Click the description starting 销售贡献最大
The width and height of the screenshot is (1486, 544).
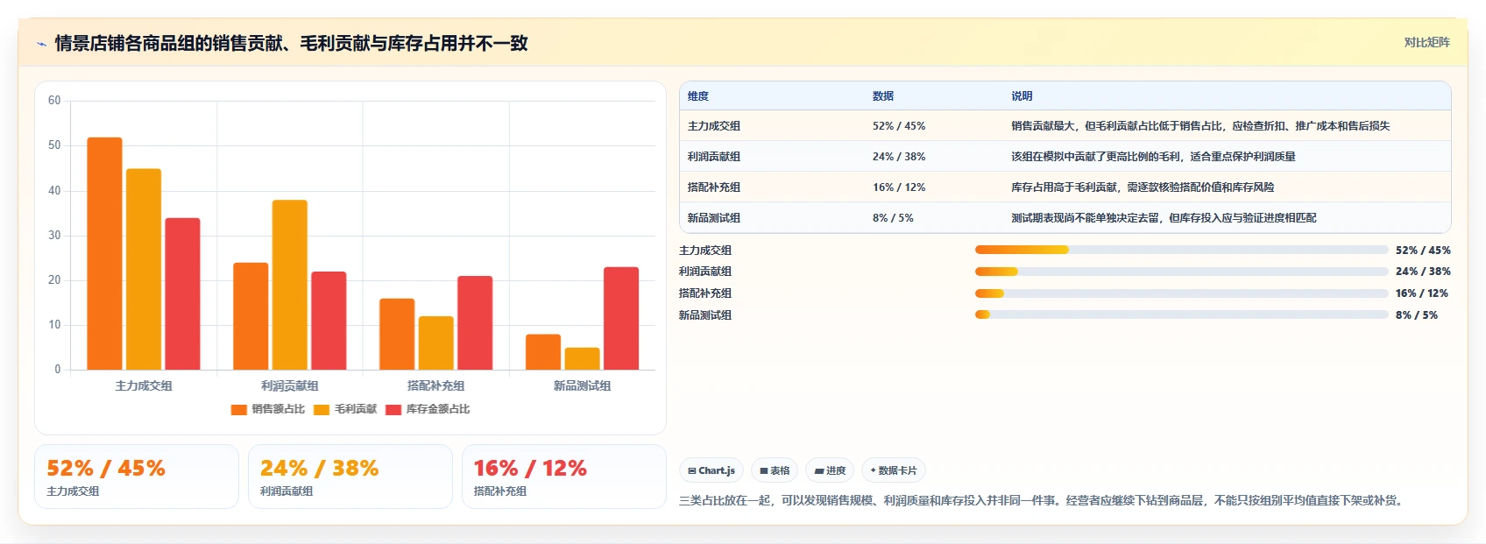point(1200,126)
